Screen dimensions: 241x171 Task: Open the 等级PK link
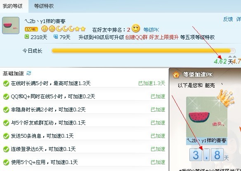[x=151, y=30]
